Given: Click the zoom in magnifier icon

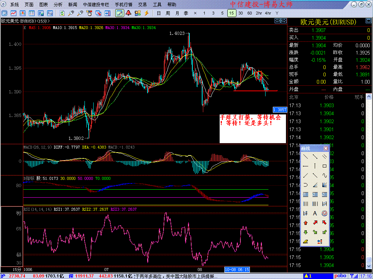Looking at the screenshot, I should click(71, 13).
